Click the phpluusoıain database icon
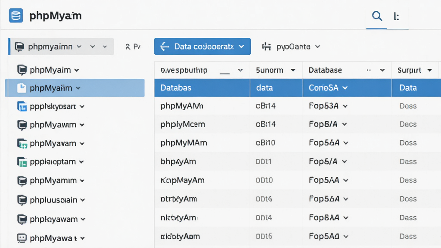 pos(22,200)
